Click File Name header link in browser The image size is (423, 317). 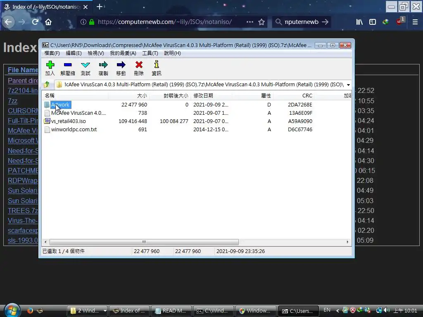[x=23, y=70]
